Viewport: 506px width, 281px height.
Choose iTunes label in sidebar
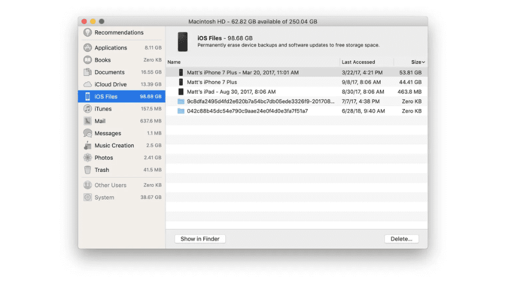pyautogui.click(x=103, y=108)
